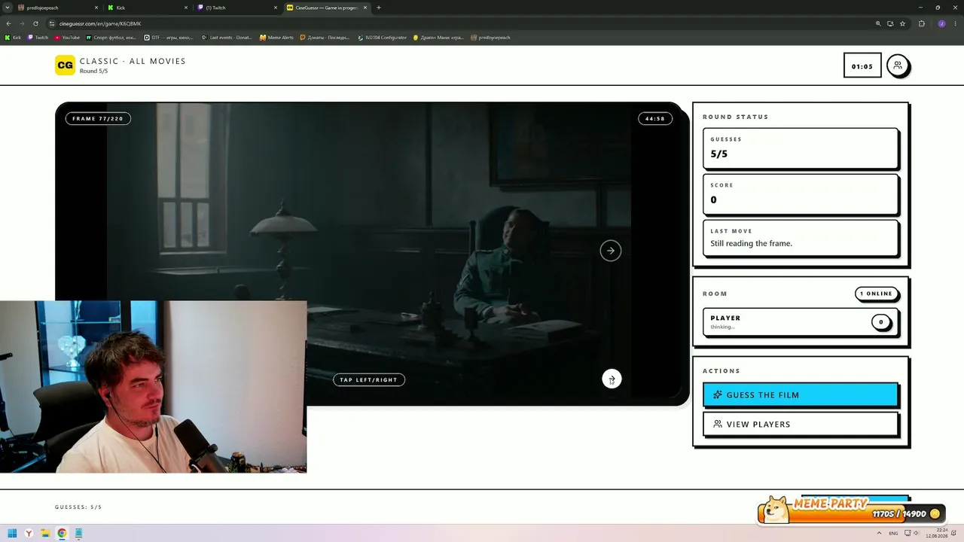Launch Yandex Browser from the taskbar
Screen dimensions: 964x542
pyautogui.click(x=29, y=534)
